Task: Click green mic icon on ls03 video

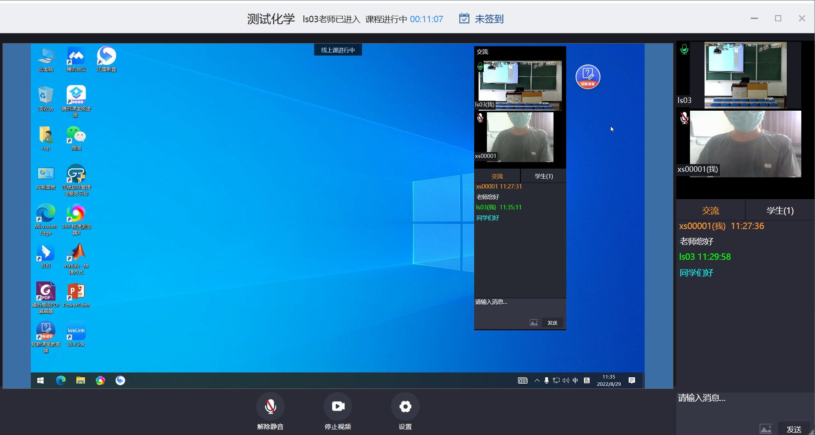Action: tap(684, 50)
